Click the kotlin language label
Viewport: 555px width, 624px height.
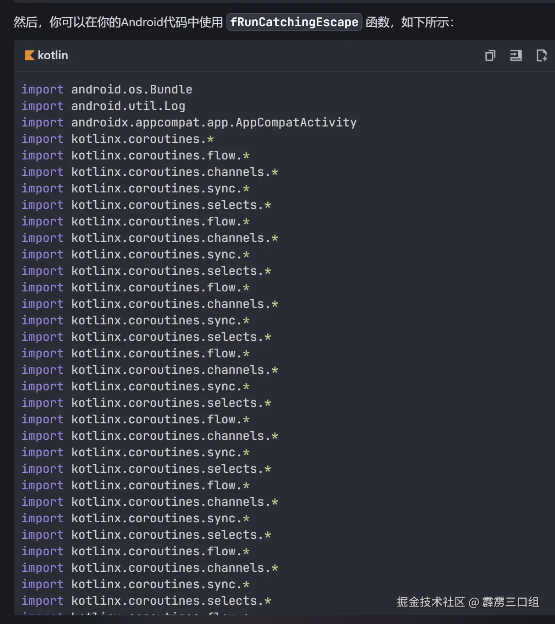53,55
